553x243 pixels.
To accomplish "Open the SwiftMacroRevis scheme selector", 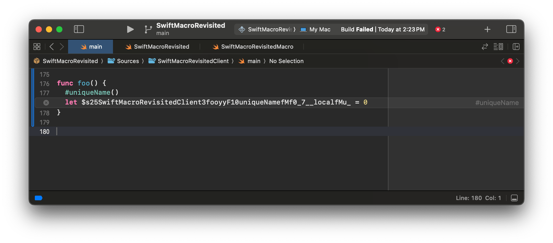I will click(x=267, y=29).
